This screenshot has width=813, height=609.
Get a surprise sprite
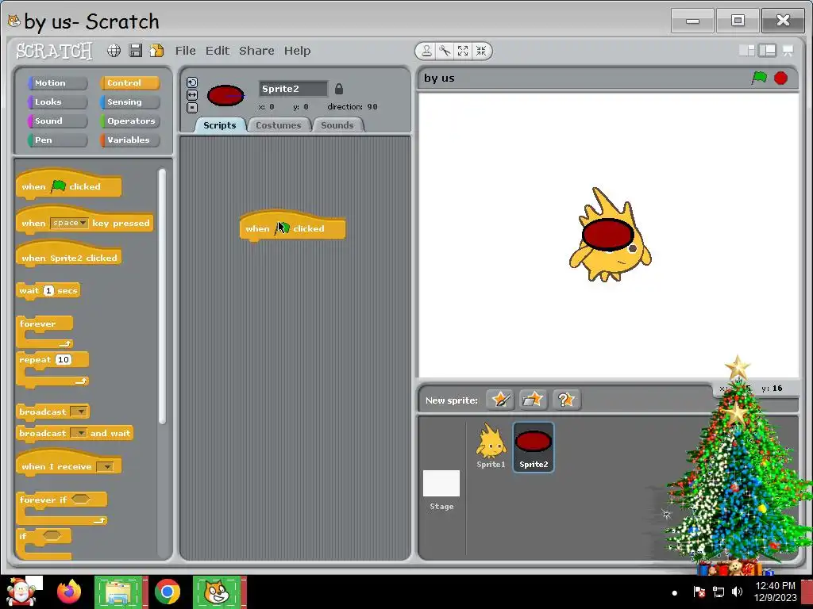tap(566, 400)
